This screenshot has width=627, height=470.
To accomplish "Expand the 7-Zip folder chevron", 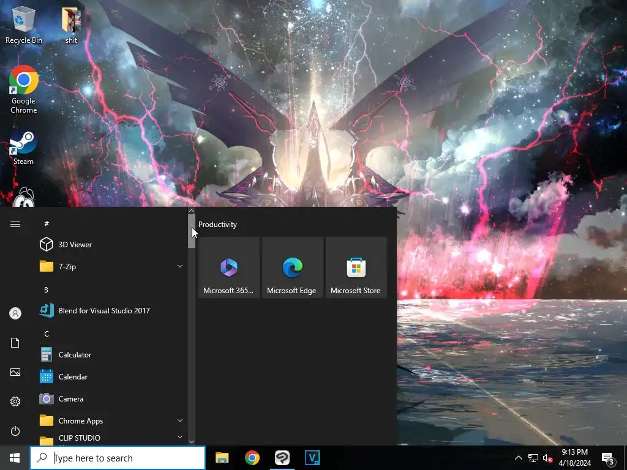I will pyautogui.click(x=180, y=266).
